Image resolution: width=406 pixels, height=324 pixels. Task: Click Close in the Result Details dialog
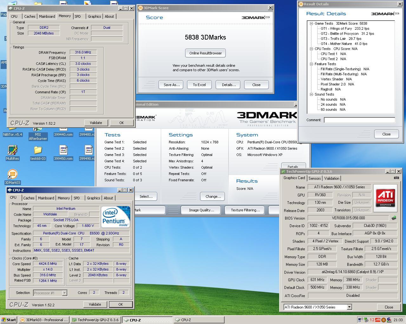coord(386,134)
